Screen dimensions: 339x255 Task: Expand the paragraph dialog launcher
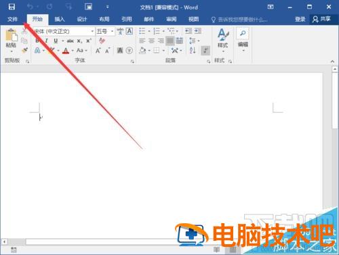[208, 62]
